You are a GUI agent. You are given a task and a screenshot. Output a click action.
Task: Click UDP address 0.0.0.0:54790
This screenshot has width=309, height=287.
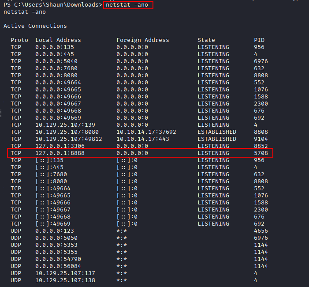click(58, 259)
